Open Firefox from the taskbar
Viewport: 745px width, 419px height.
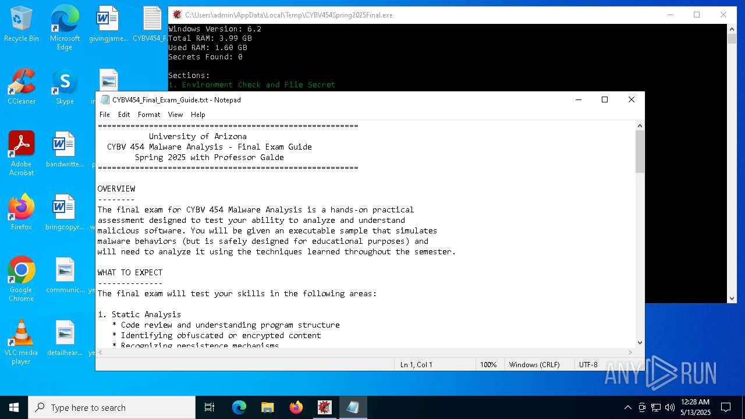point(296,407)
